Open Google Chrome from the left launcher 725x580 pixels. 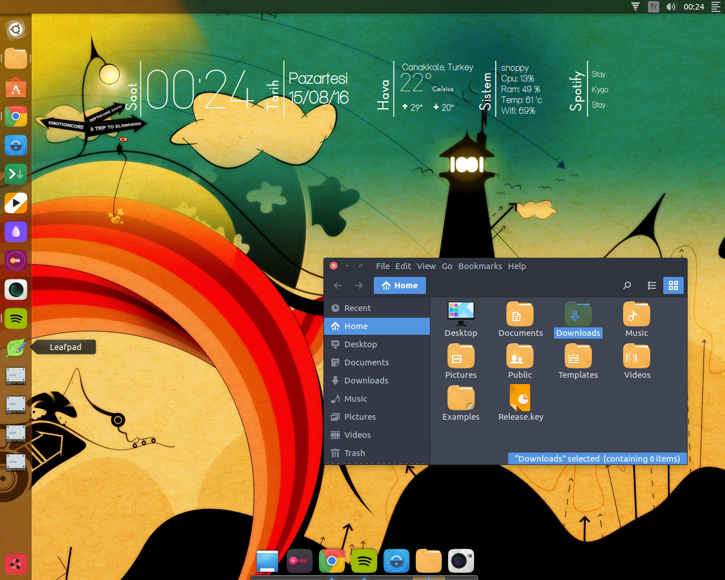click(16, 116)
